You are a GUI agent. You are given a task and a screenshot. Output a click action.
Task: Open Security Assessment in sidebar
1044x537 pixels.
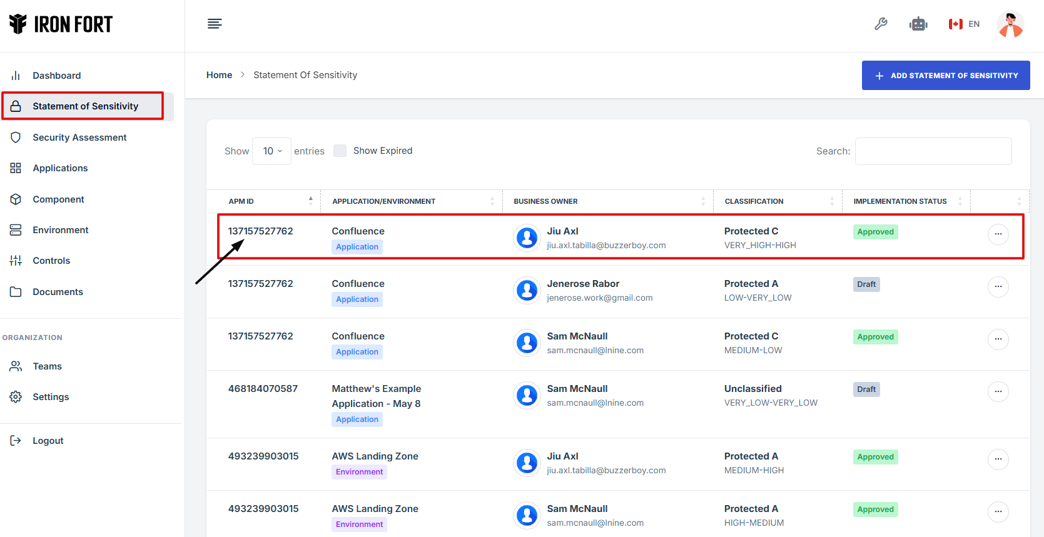coord(79,138)
